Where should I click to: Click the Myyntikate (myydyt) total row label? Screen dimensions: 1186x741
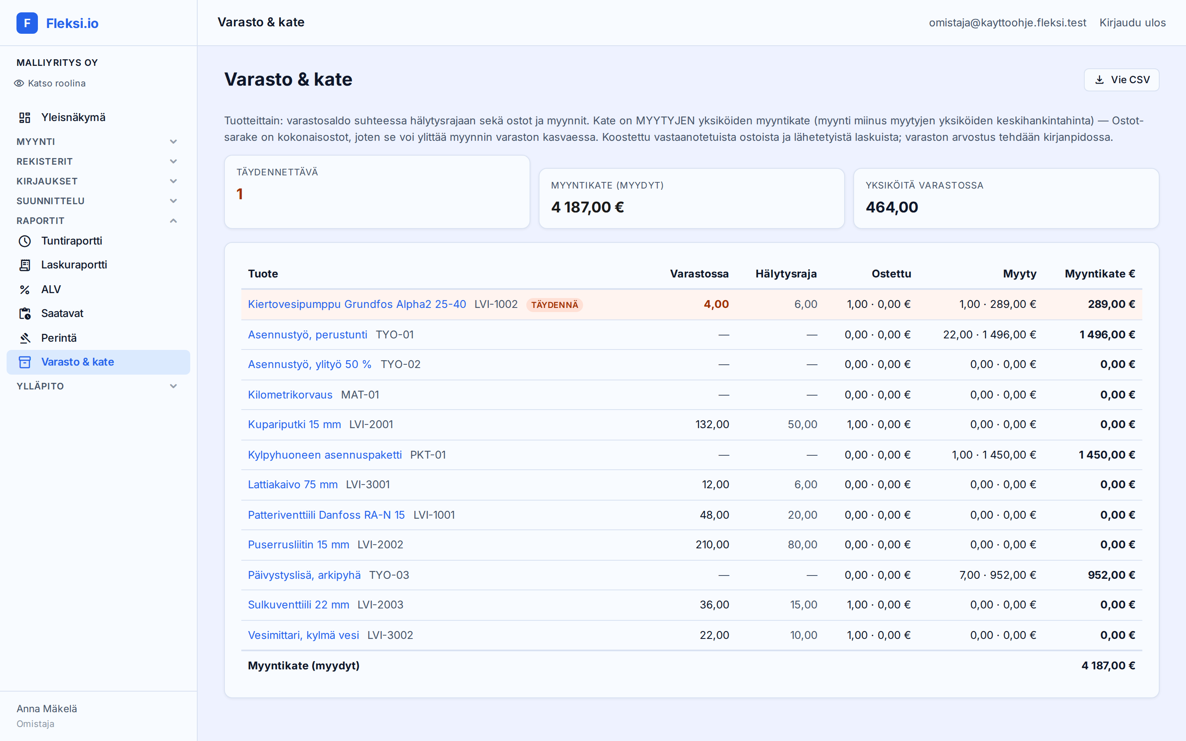[304, 666]
